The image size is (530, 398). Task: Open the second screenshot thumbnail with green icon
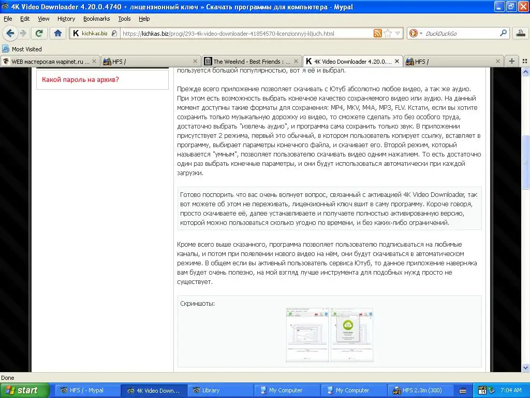point(352,335)
